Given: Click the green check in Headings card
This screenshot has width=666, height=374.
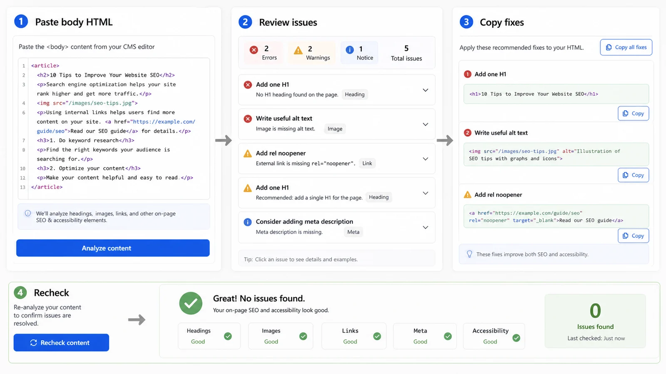Looking at the screenshot, I should [x=228, y=336].
